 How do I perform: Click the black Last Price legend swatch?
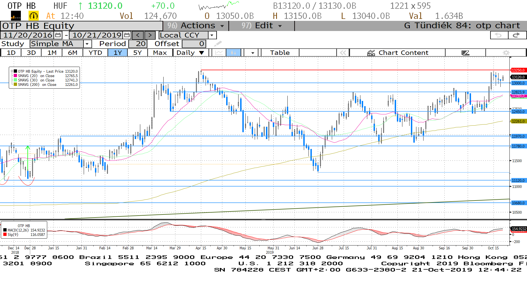tap(15, 71)
